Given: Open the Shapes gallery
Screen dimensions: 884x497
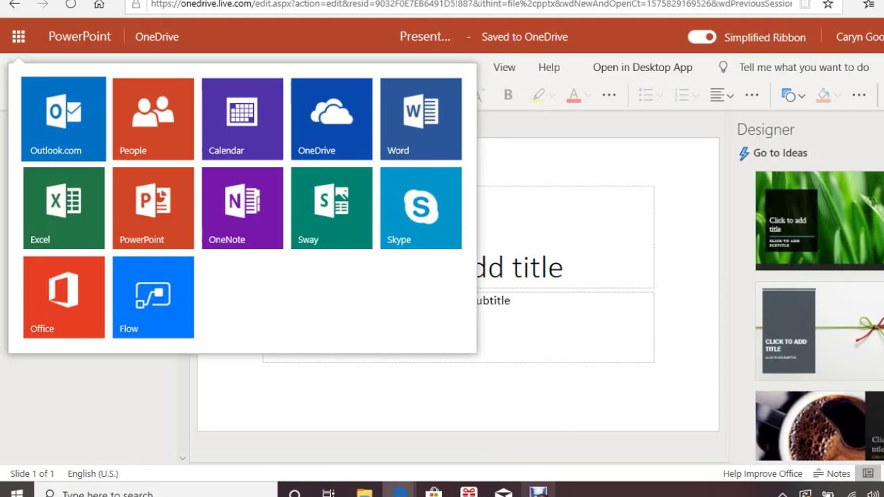Looking at the screenshot, I should pos(788,95).
